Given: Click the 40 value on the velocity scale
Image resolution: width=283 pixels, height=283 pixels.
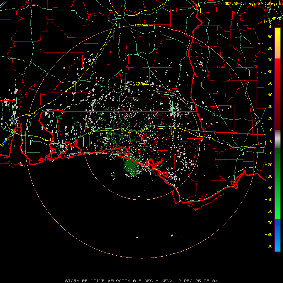Looking at the screenshot, I should 270,95.
